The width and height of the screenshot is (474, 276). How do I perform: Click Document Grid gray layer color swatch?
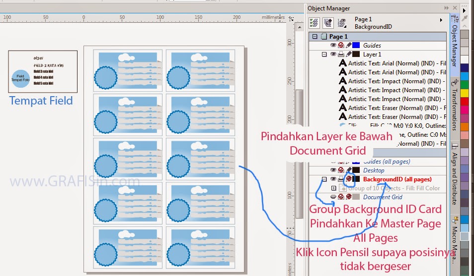point(356,197)
